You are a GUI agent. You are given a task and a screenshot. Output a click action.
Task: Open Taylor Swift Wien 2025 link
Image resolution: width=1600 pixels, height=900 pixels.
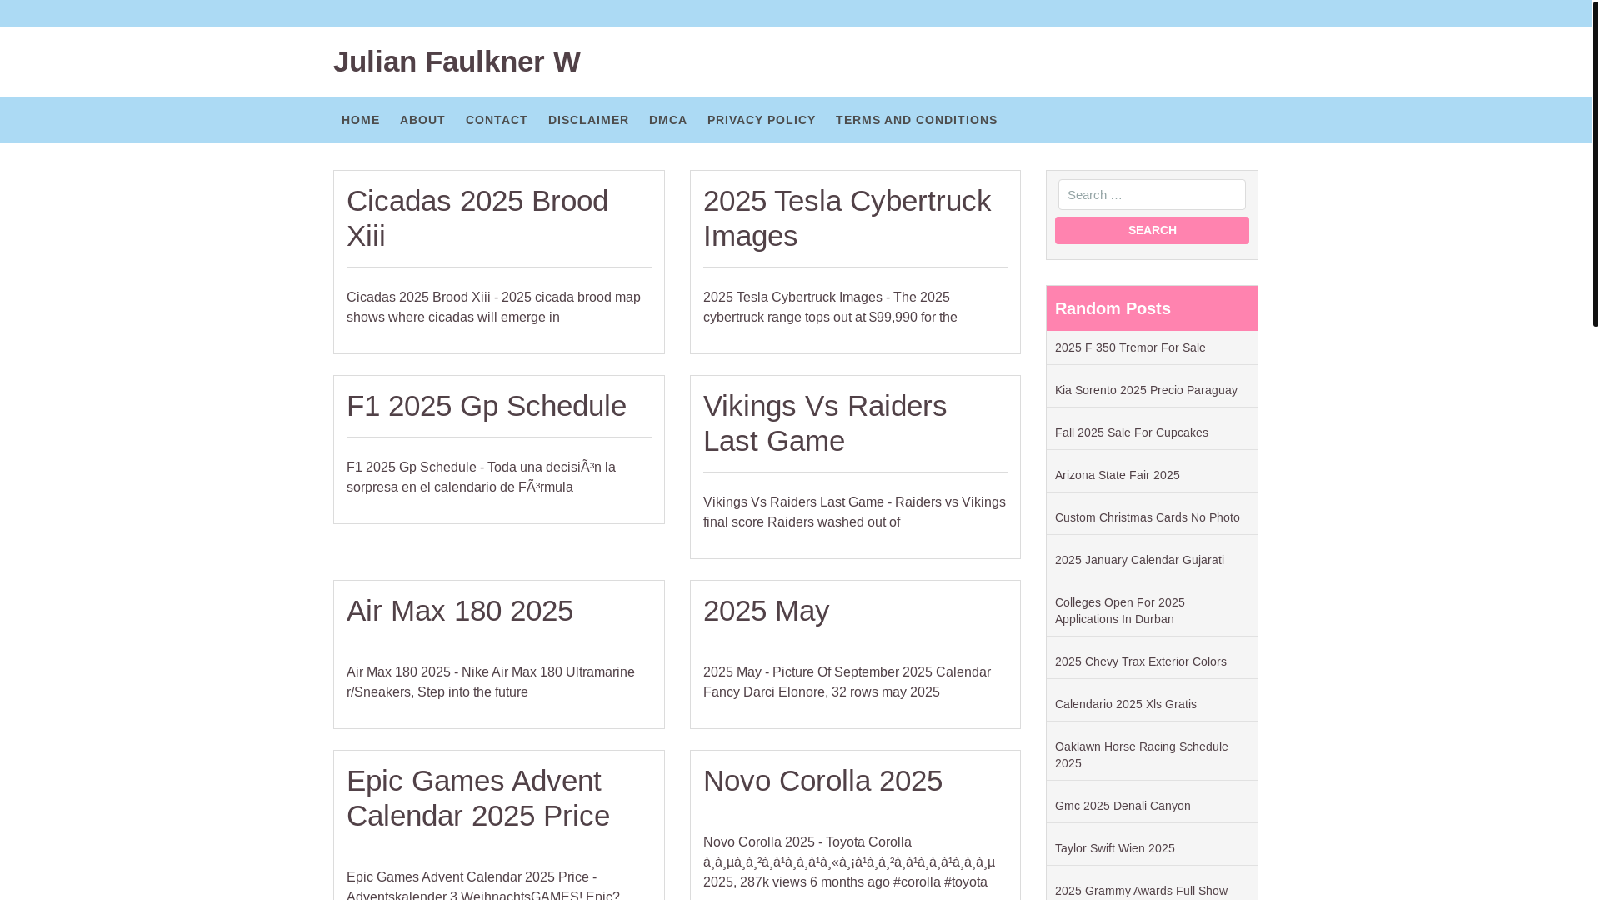pyautogui.click(x=1115, y=848)
